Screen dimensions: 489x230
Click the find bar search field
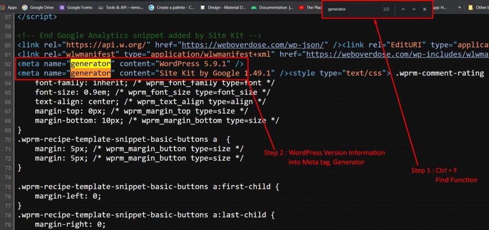click(x=352, y=10)
